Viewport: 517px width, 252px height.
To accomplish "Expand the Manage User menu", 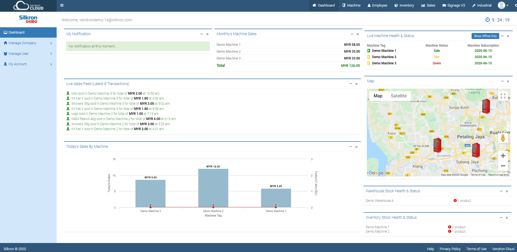I will (x=19, y=53).
